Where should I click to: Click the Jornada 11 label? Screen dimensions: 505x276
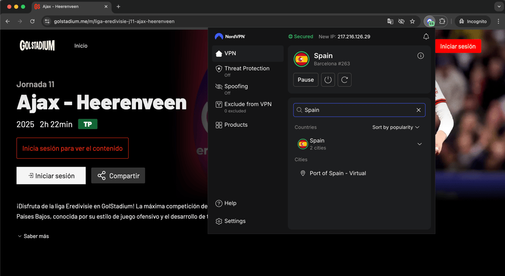point(36,84)
